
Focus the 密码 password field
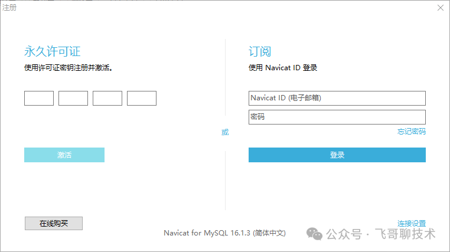[x=337, y=117]
